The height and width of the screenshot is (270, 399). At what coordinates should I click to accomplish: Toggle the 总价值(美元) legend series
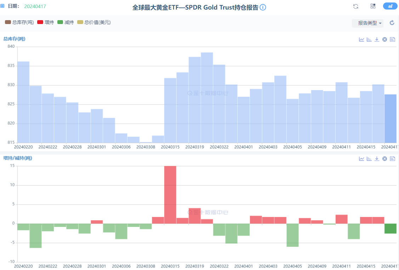[94, 22]
